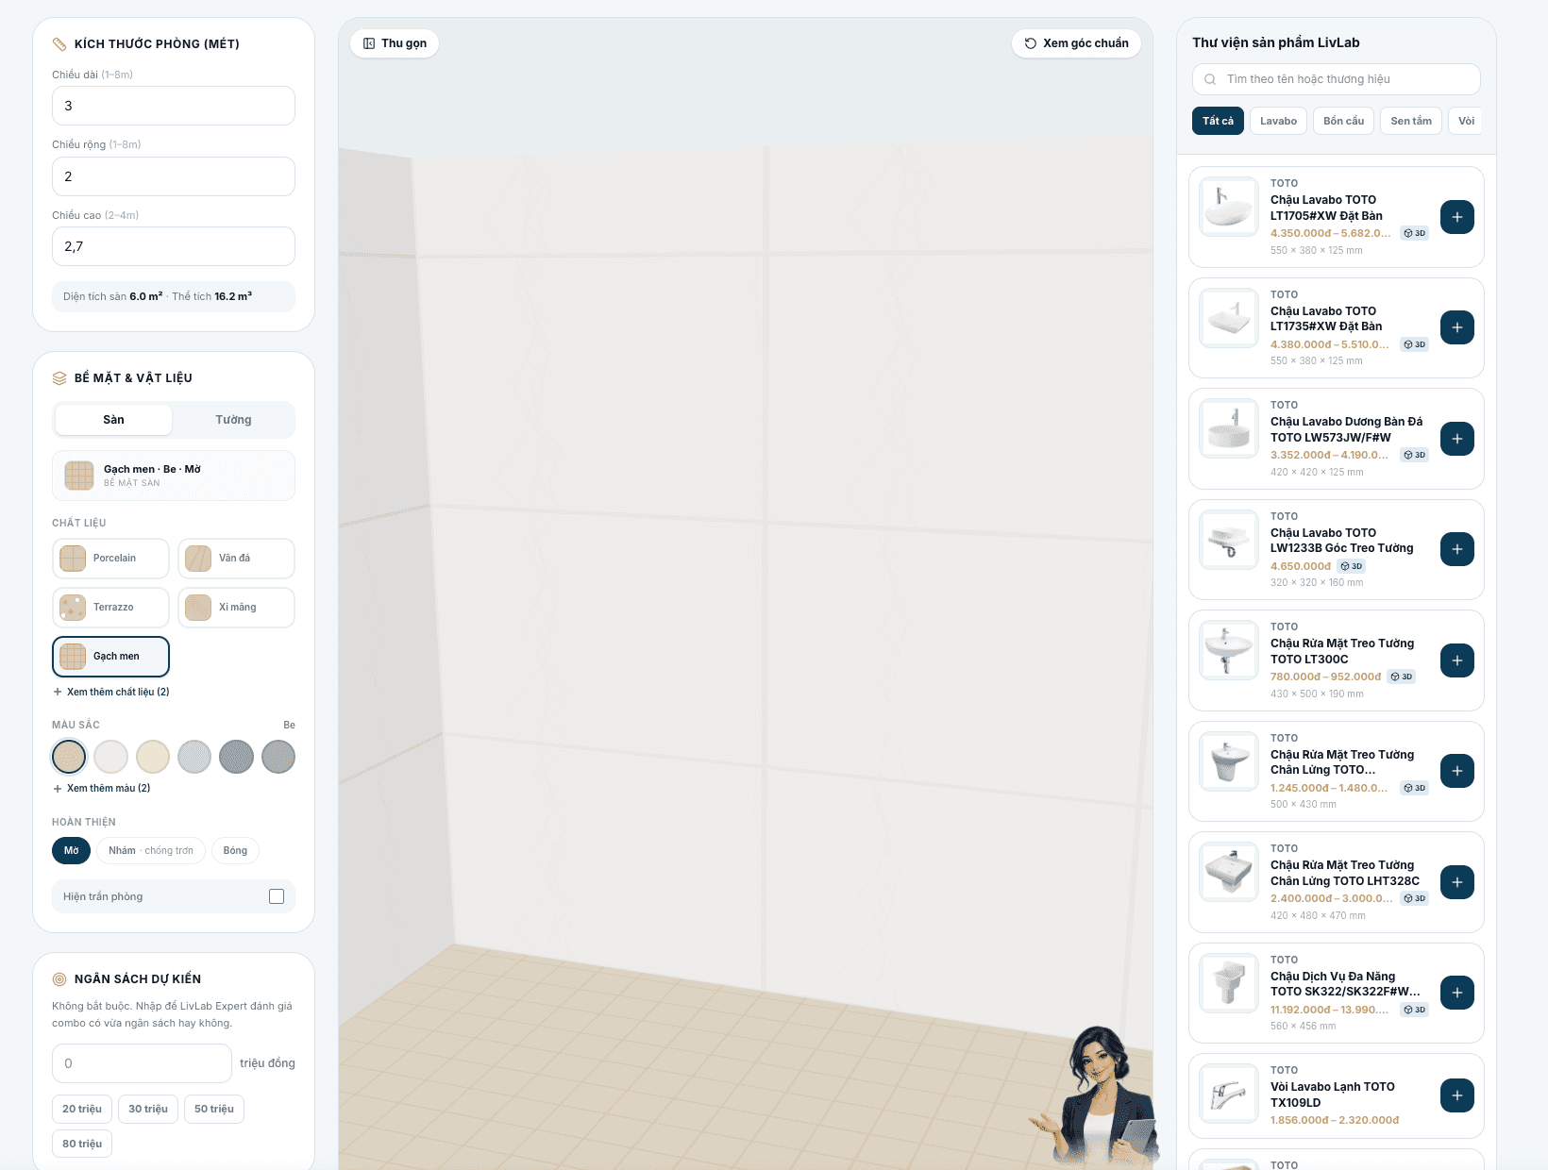Select the Bóng finish option
Viewport: 1548px width, 1170px height.
[235, 850]
